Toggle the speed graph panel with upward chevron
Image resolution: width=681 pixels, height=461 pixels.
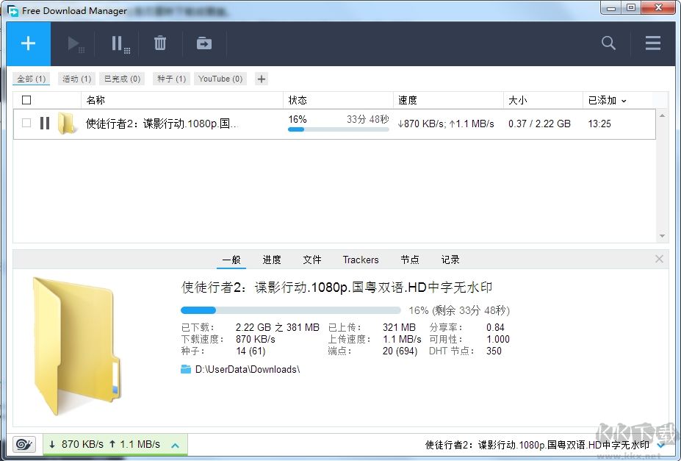[175, 444]
